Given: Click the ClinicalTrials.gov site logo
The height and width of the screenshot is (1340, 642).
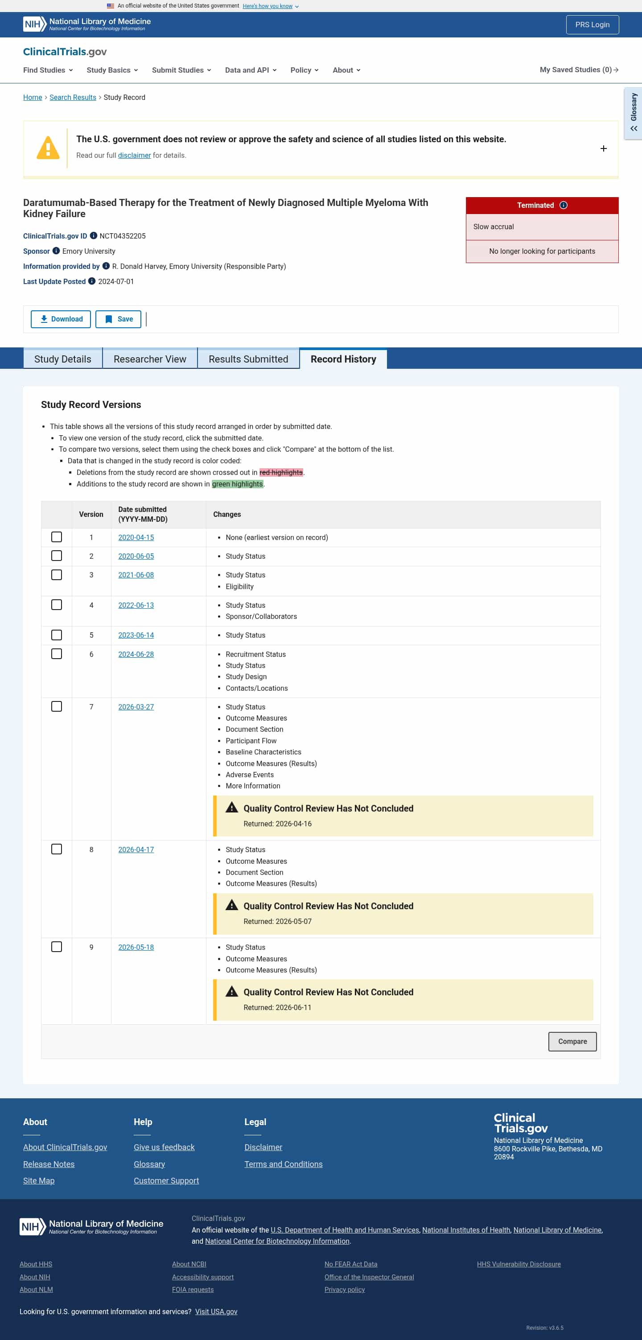Looking at the screenshot, I should pos(65,51).
